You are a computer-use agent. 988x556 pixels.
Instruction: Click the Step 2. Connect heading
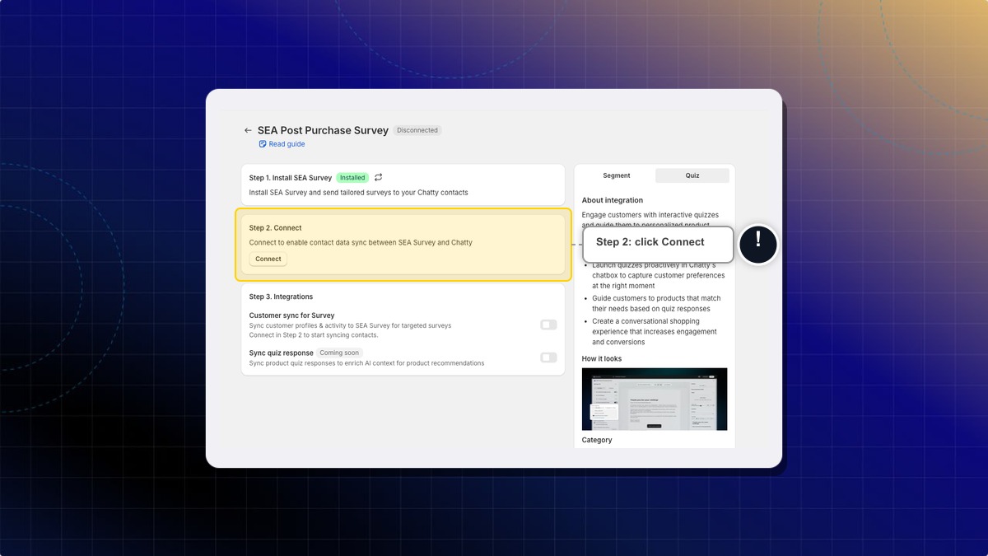[276, 228]
